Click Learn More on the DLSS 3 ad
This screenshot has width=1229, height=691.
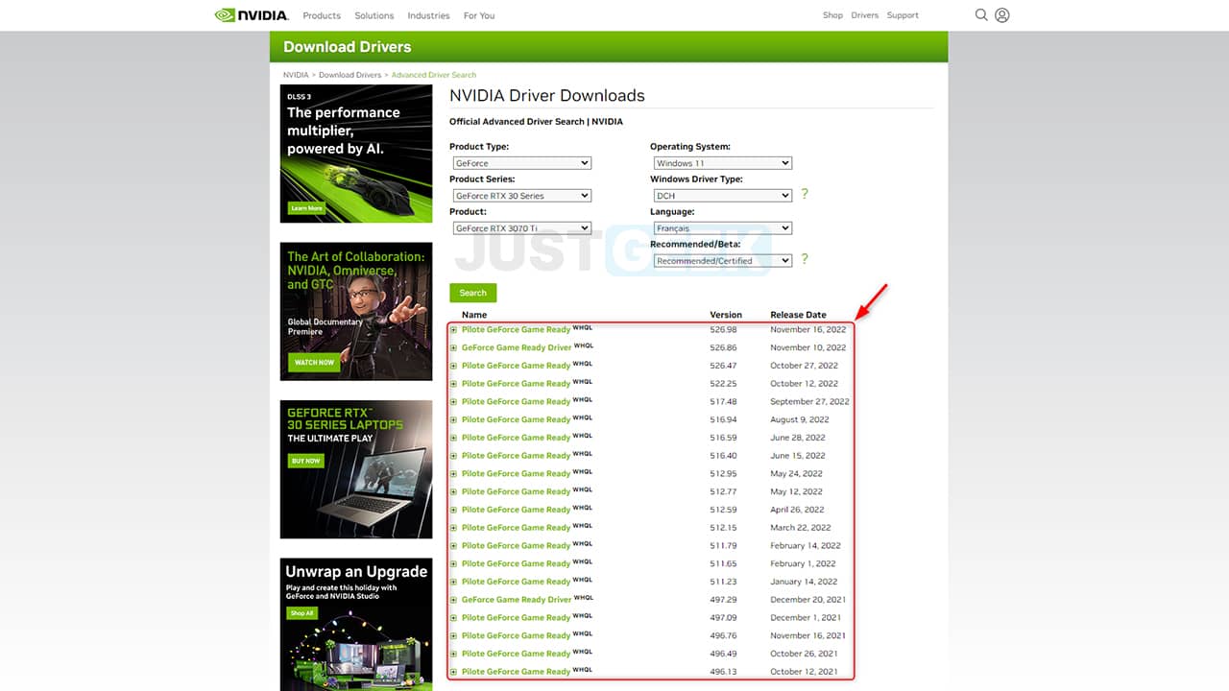[x=306, y=208]
